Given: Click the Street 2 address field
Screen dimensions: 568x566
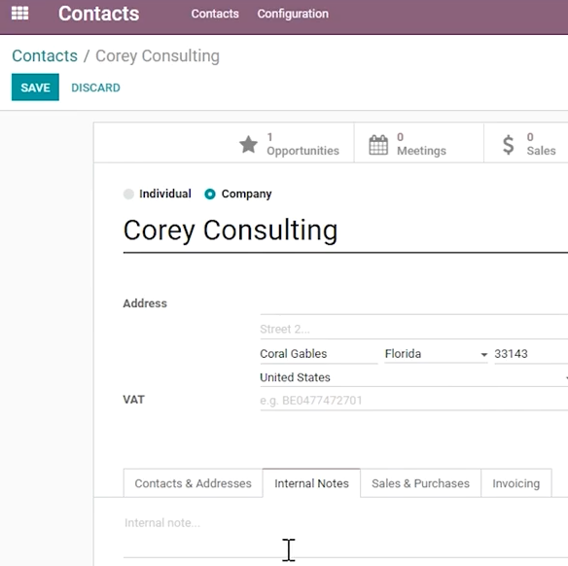Looking at the screenshot, I should pyautogui.click(x=413, y=329).
